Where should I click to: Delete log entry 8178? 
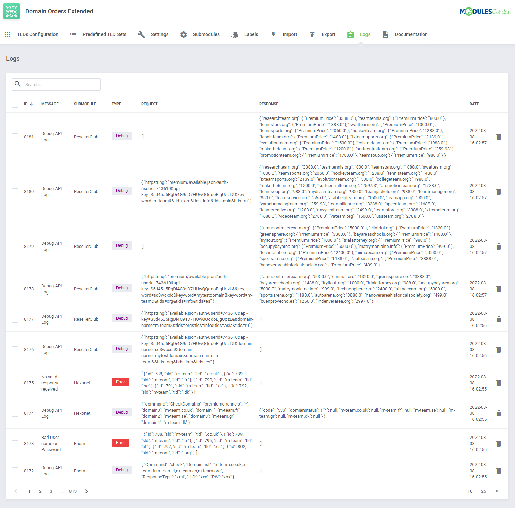pyautogui.click(x=499, y=289)
